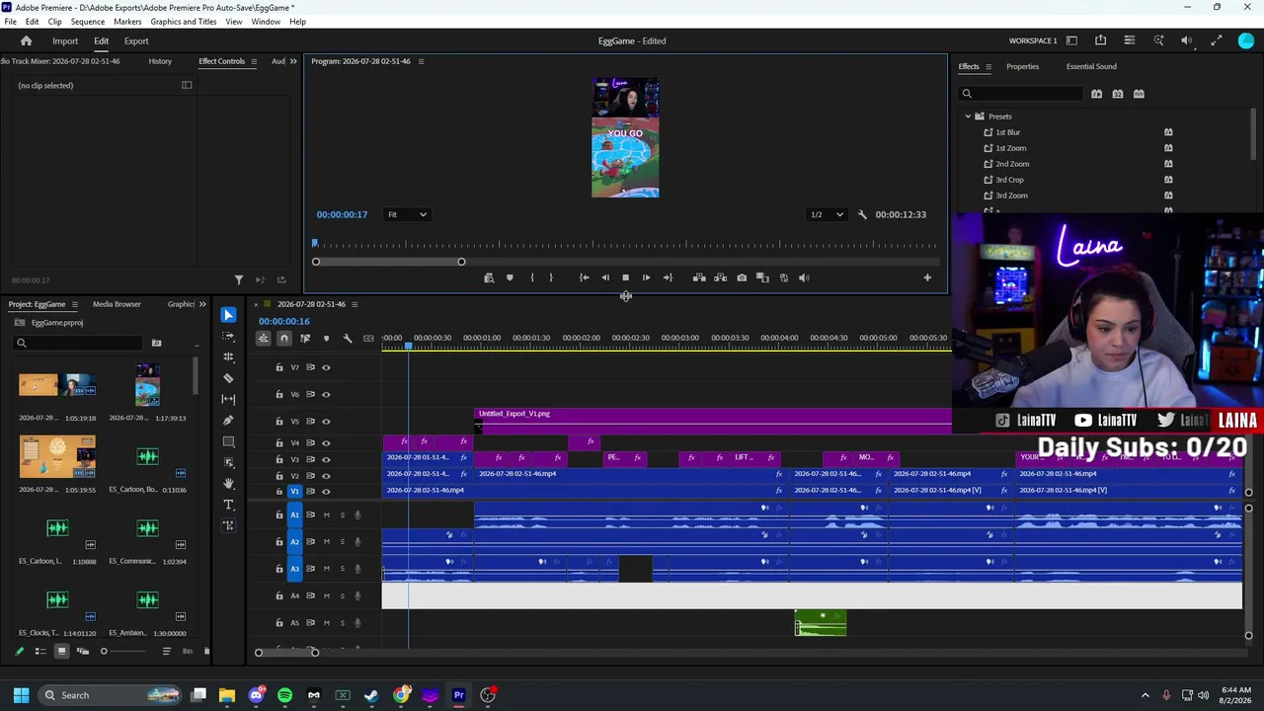Screen dimensions: 1264x711
Task: Open the Graphics and Titles menu
Action: [x=184, y=22]
